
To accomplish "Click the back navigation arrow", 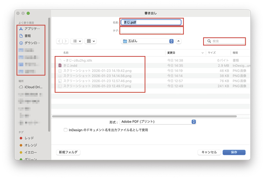I will pos(60,41).
